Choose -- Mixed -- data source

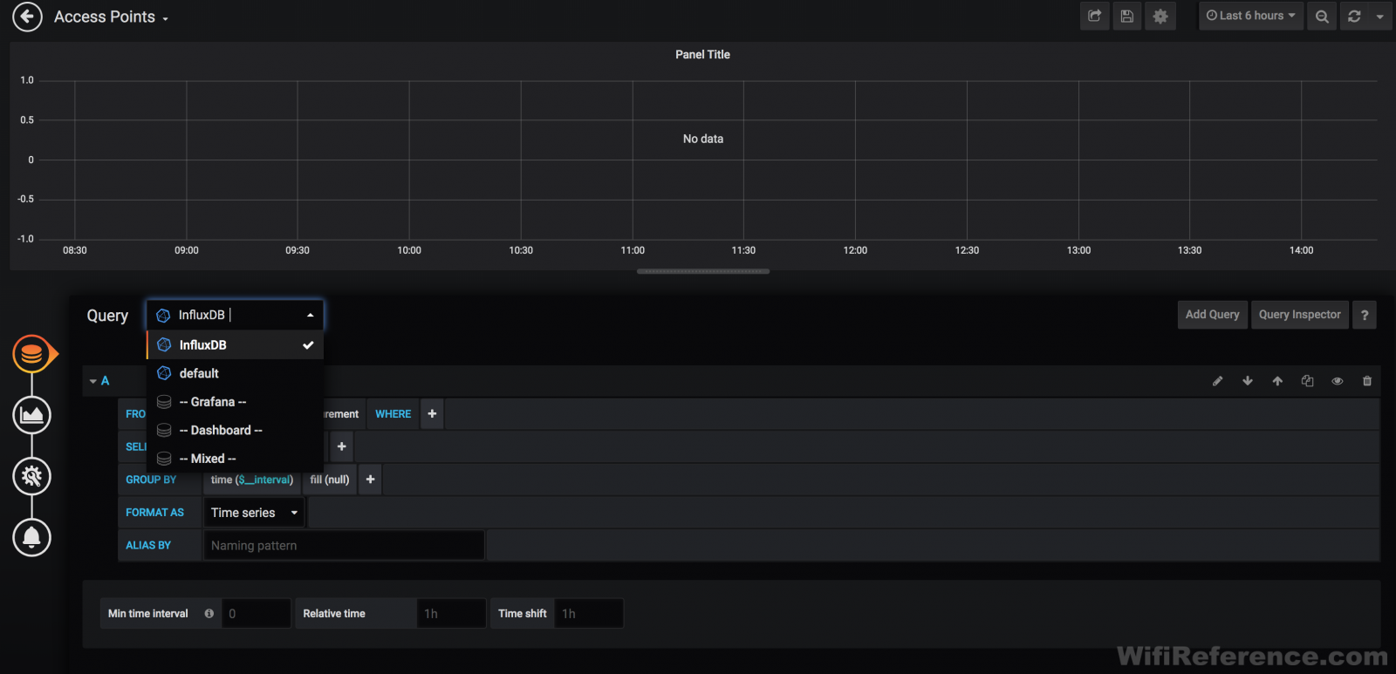(235, 459)
